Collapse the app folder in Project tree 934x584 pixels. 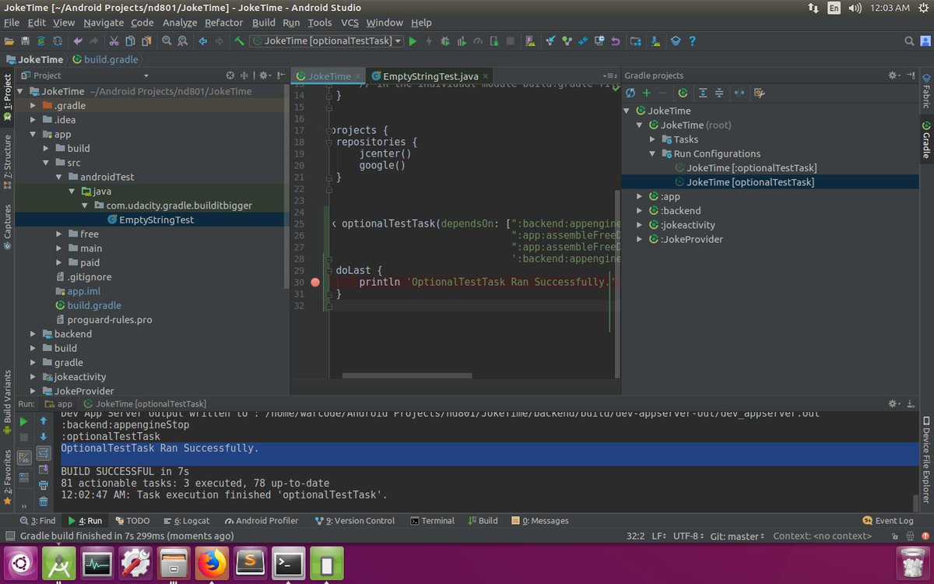tap(33, 134)
